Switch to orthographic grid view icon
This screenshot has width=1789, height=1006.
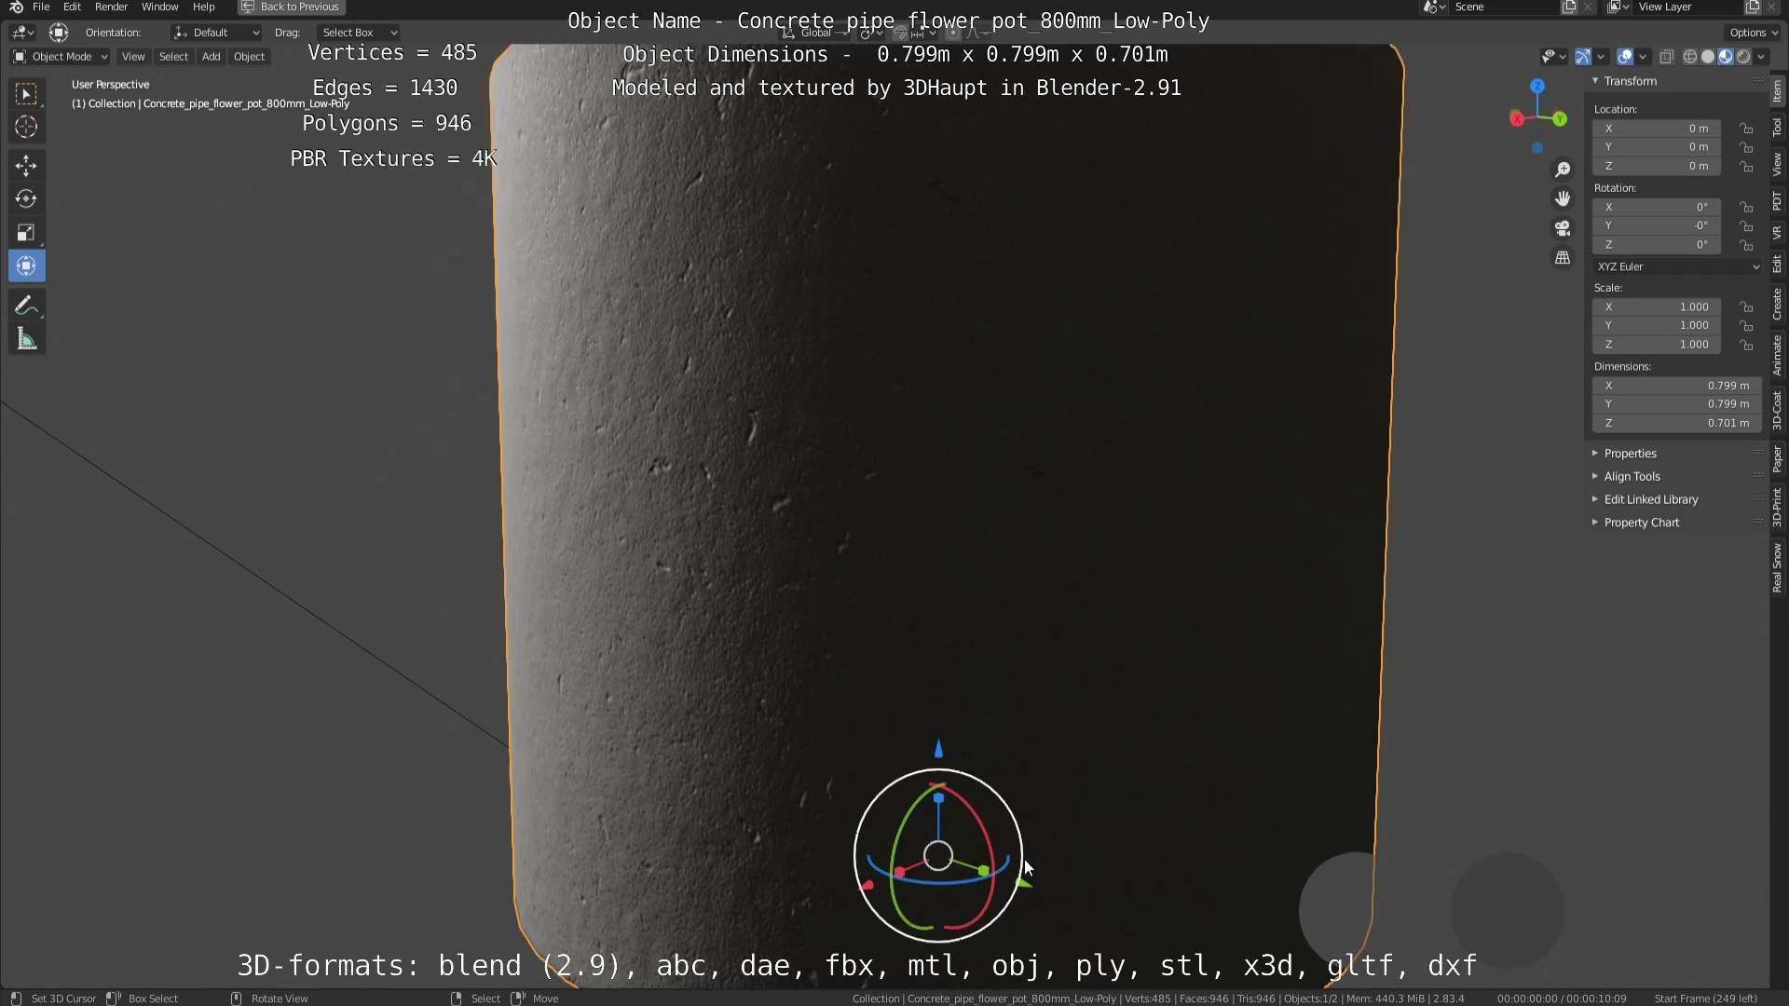point(1563,258)
